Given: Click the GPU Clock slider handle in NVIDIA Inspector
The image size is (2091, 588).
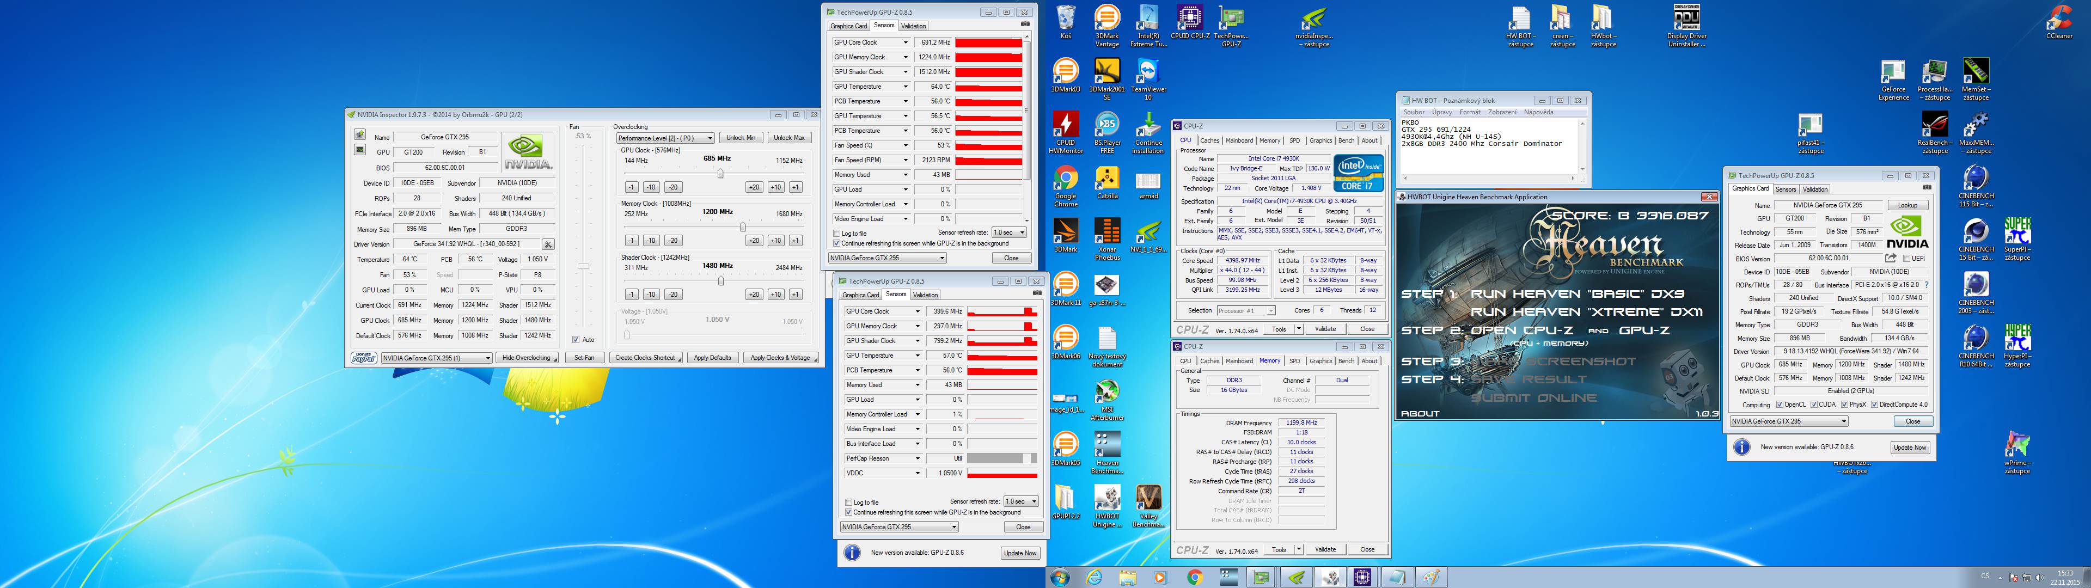Looking at the screenshot, I should [x=720, y=173].
